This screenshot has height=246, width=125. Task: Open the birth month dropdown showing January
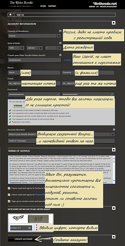pos(35,48)
